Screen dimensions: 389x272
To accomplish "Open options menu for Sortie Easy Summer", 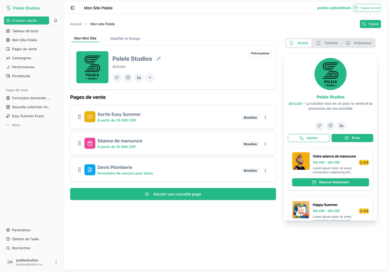I will pos(265,118).
